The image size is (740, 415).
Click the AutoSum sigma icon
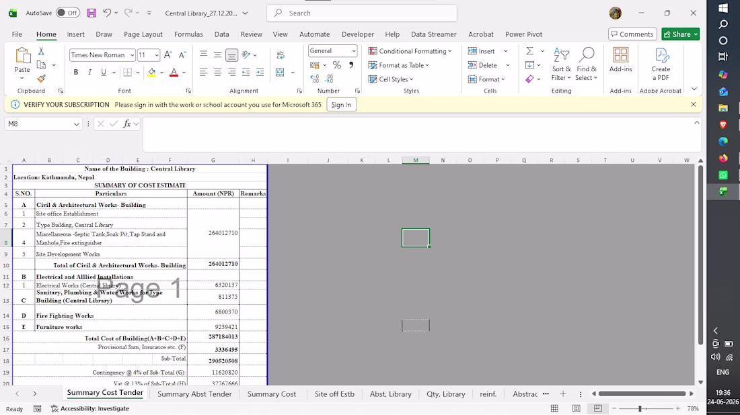click(529, 51)
